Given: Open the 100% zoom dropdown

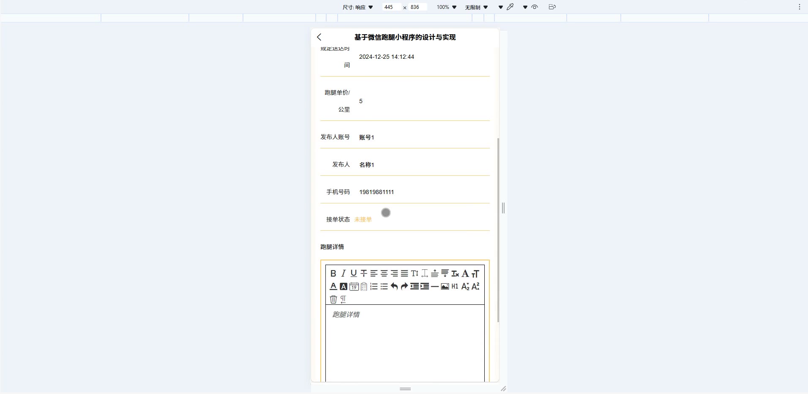Looking at the screenshot, I should click(x=447, y=7).
